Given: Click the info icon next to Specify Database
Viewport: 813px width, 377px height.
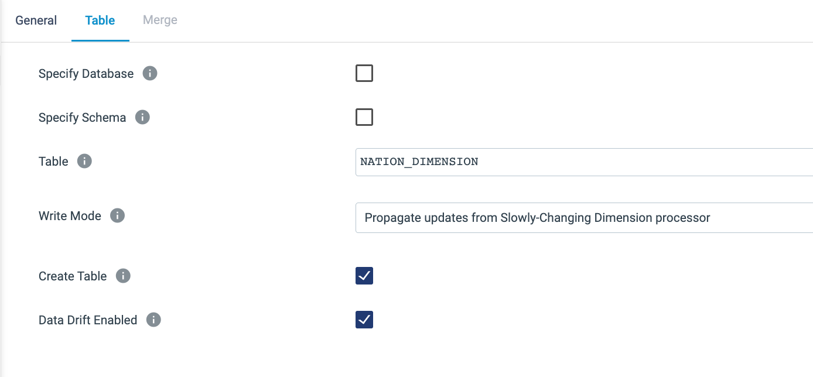Looking at the screenshot, I should [151, 73].
